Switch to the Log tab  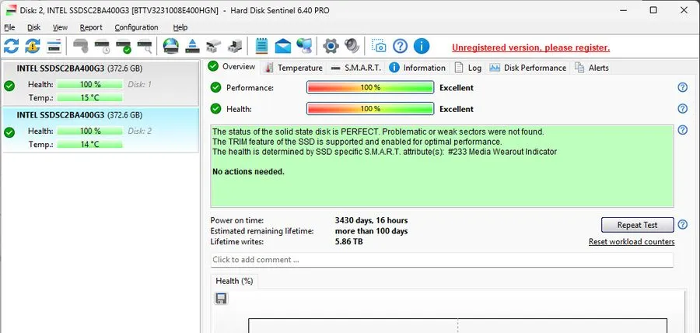pyautogui.click(x=468, y=68)
